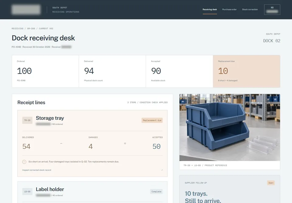Open the storage tray product image
Screen dimensions: 292x203
pyautogui.click(x=230, y=128)
